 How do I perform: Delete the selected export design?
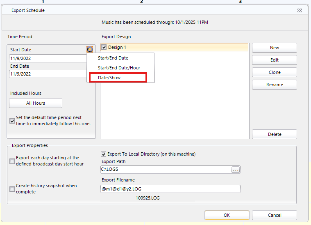pyautogui.click(x=274, y=134)
